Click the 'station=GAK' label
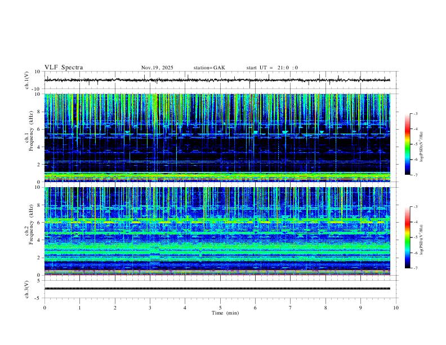Screen dimensions: 446x345 coord(209,68)
